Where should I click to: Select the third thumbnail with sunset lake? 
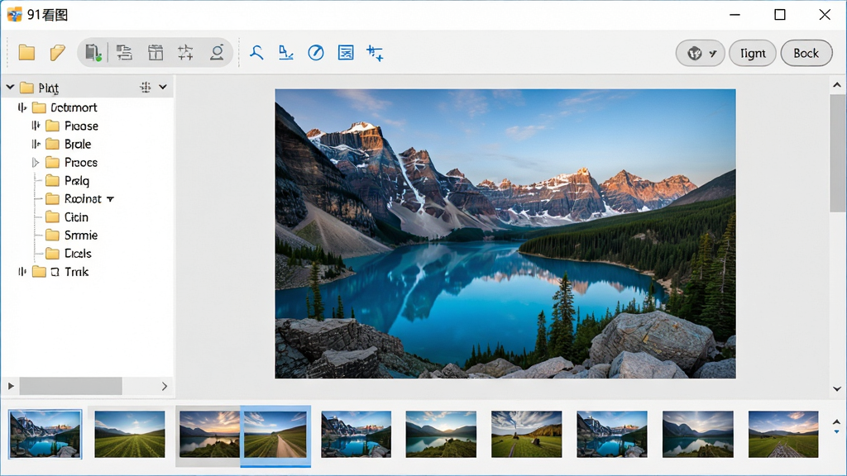[x=209, y=434]
